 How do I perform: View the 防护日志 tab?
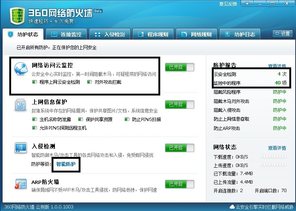(x=240, y=34)
